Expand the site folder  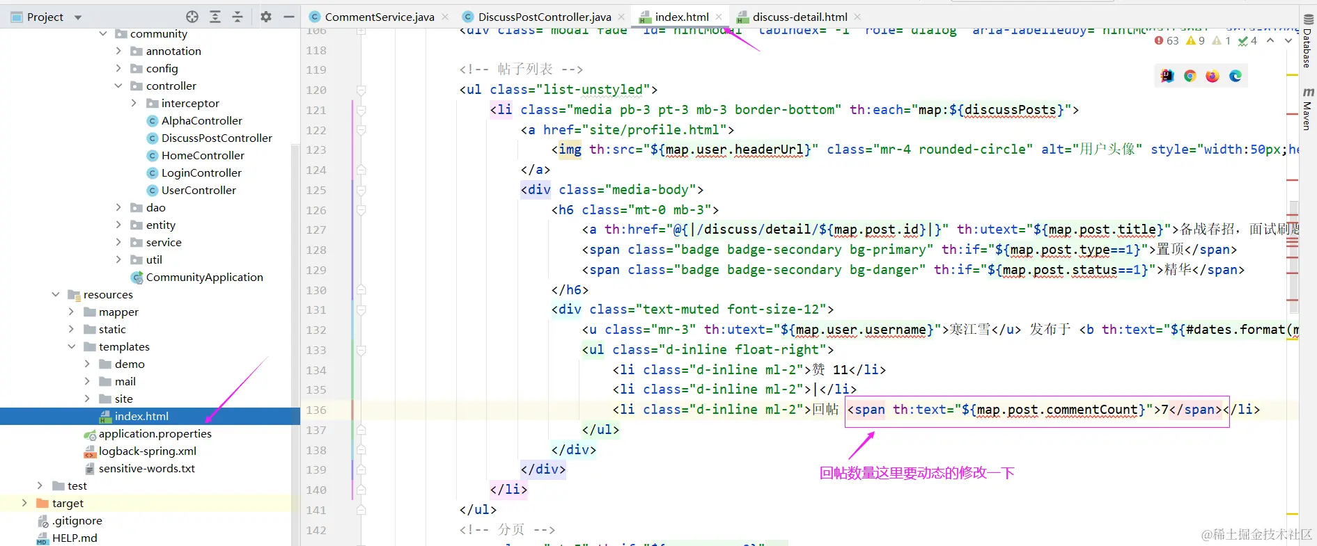87,399
